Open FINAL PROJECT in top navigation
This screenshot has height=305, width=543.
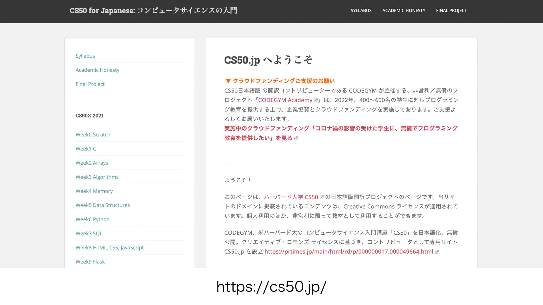(451, 10)
